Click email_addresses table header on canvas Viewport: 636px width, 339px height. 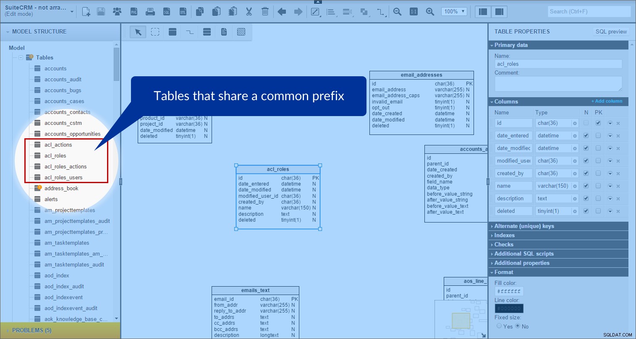(x=421, y=75)
